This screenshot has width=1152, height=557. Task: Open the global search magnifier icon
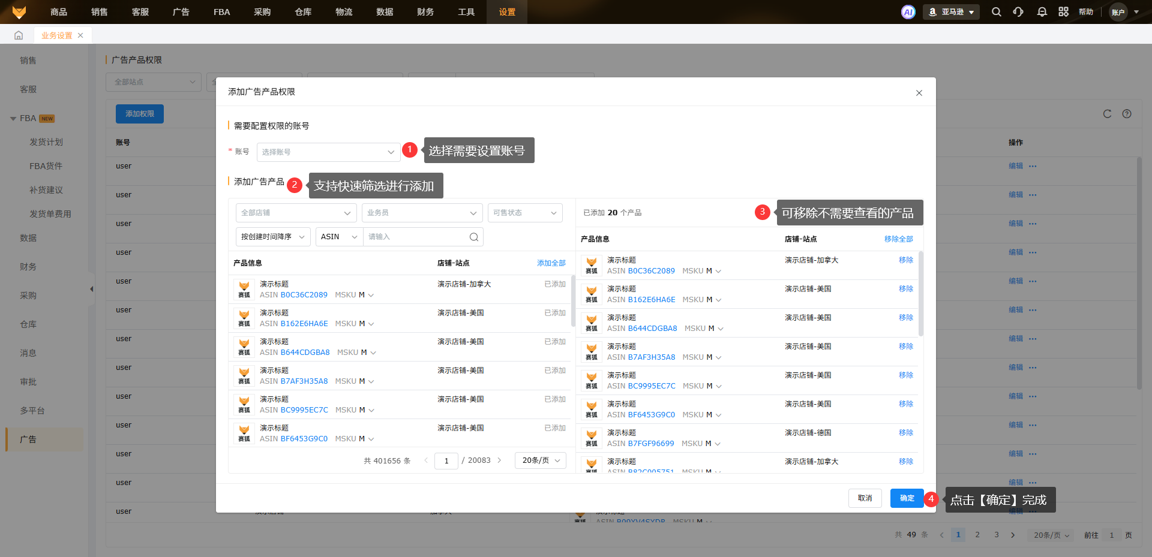point(996,12)
